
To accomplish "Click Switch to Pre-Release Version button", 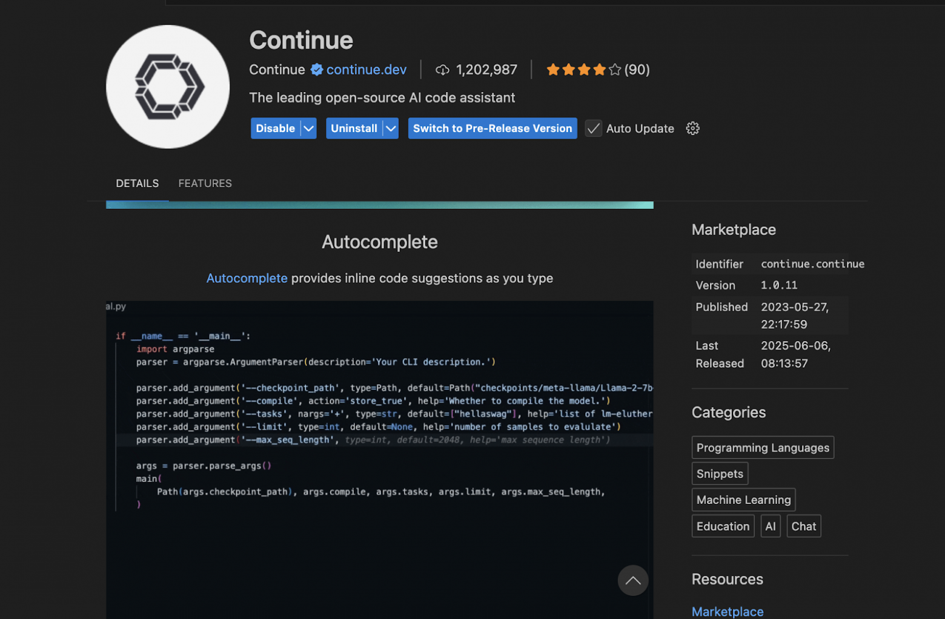I will [492, 128].
